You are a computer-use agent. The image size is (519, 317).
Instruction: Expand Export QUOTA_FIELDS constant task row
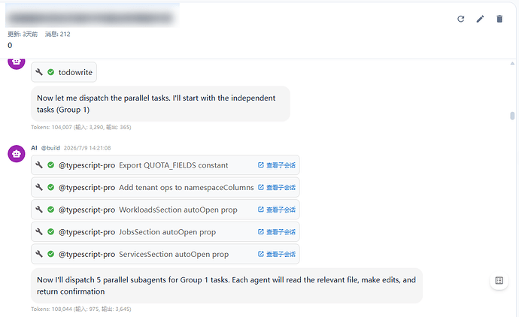[x=165, y=165]
